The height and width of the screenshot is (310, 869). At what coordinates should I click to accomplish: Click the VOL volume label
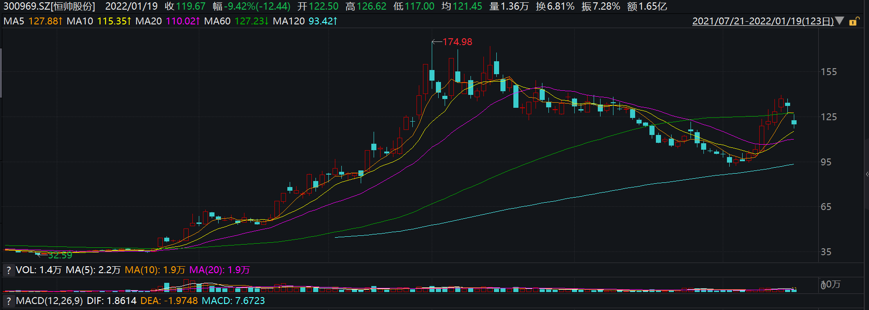click(26, 270)
